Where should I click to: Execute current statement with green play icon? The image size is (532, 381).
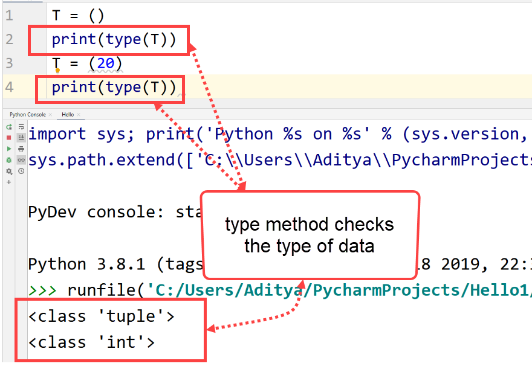[x=9, y=149]
